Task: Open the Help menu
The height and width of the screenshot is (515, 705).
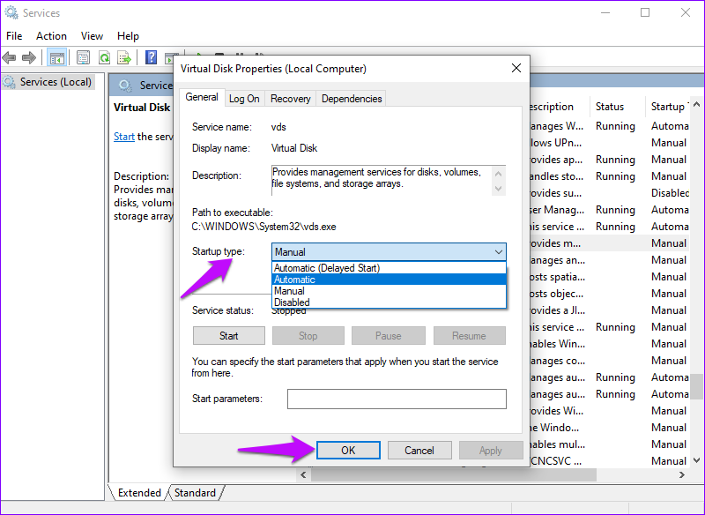Action: point(128,36)
